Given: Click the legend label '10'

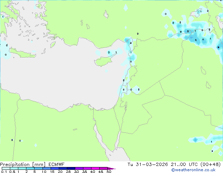Looking at the screenshot, I should (44, 172).
